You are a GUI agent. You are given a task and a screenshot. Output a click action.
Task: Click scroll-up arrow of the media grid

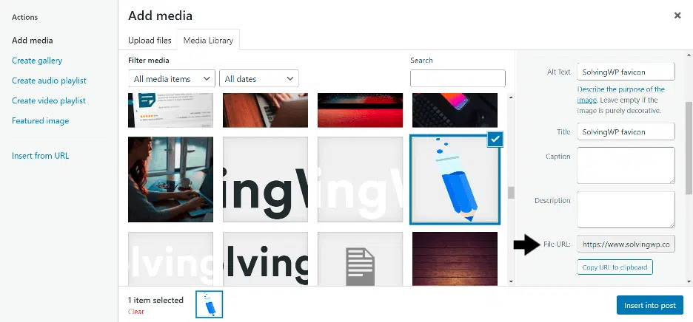point(512,97)
